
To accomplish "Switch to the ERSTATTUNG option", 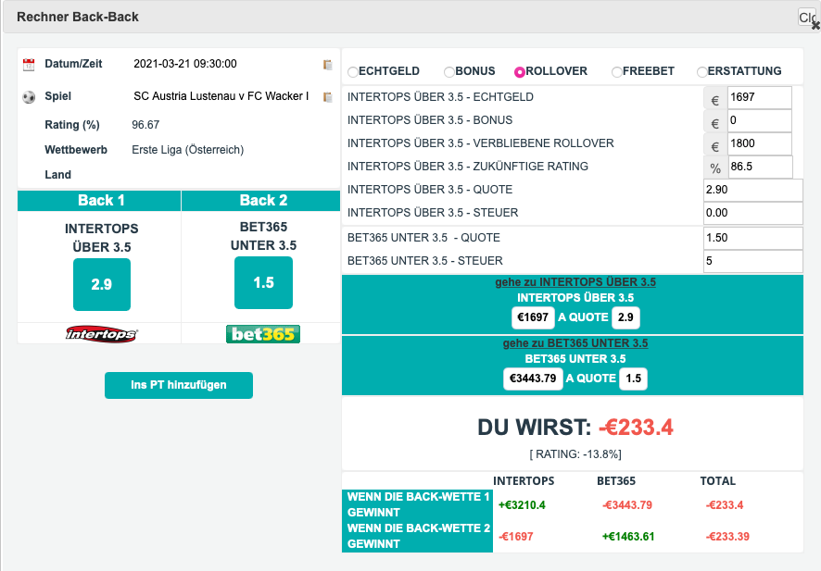I will click(x=701, y=70).
